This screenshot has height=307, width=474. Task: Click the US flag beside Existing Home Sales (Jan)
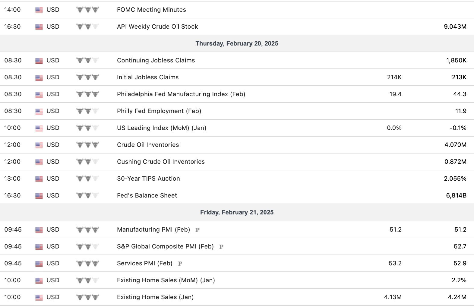[x=39, y=297]
